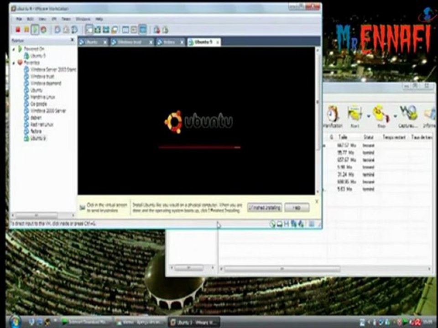Viewport: 438px width, 328px height.
Task: Click the network adapter icon in status bar
Action: click(x=294, y=224)
